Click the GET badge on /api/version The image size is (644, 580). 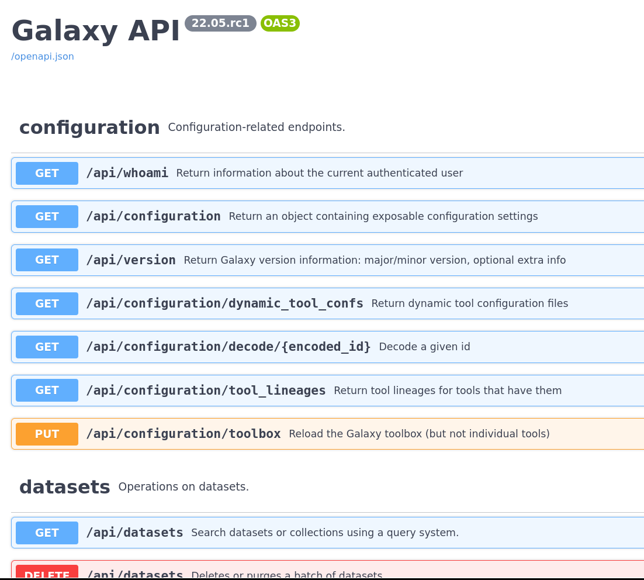point(47,260)
